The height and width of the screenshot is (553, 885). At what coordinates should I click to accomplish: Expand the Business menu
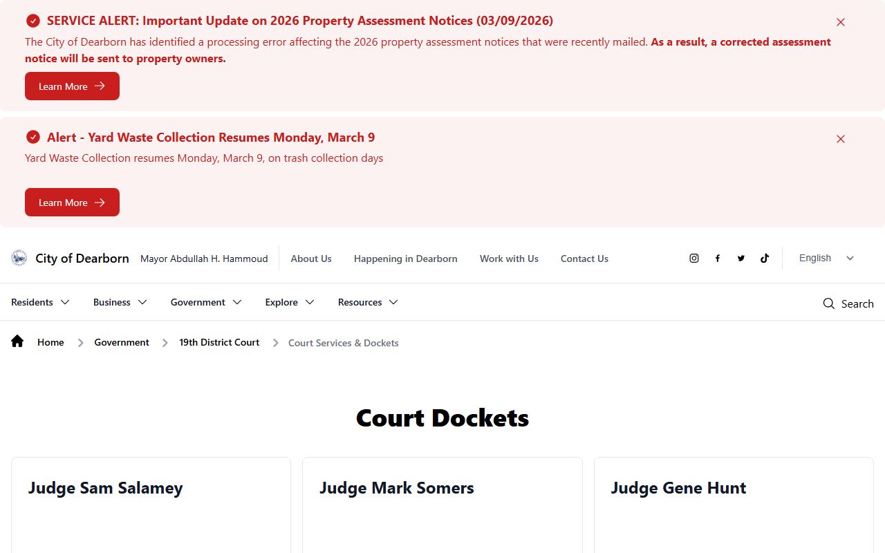click(x=120, y=302)
